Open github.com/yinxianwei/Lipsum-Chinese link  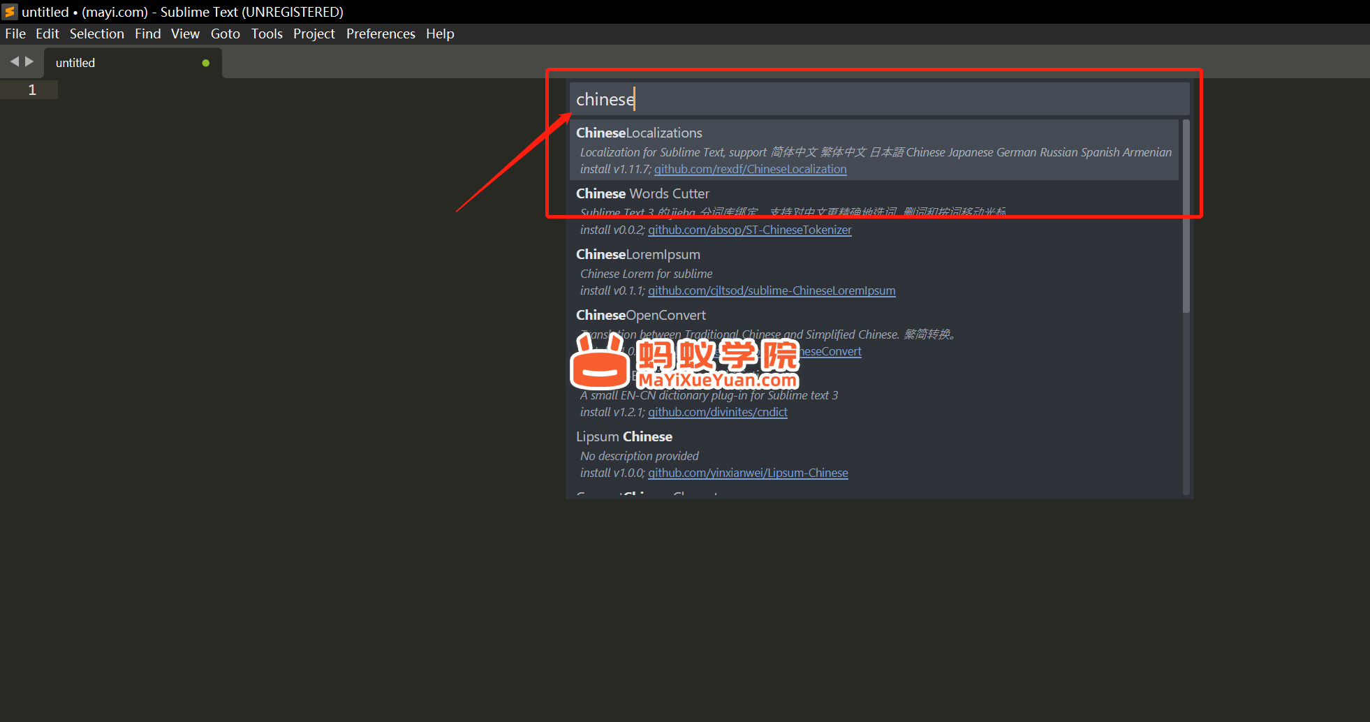(x=748, y=473)
